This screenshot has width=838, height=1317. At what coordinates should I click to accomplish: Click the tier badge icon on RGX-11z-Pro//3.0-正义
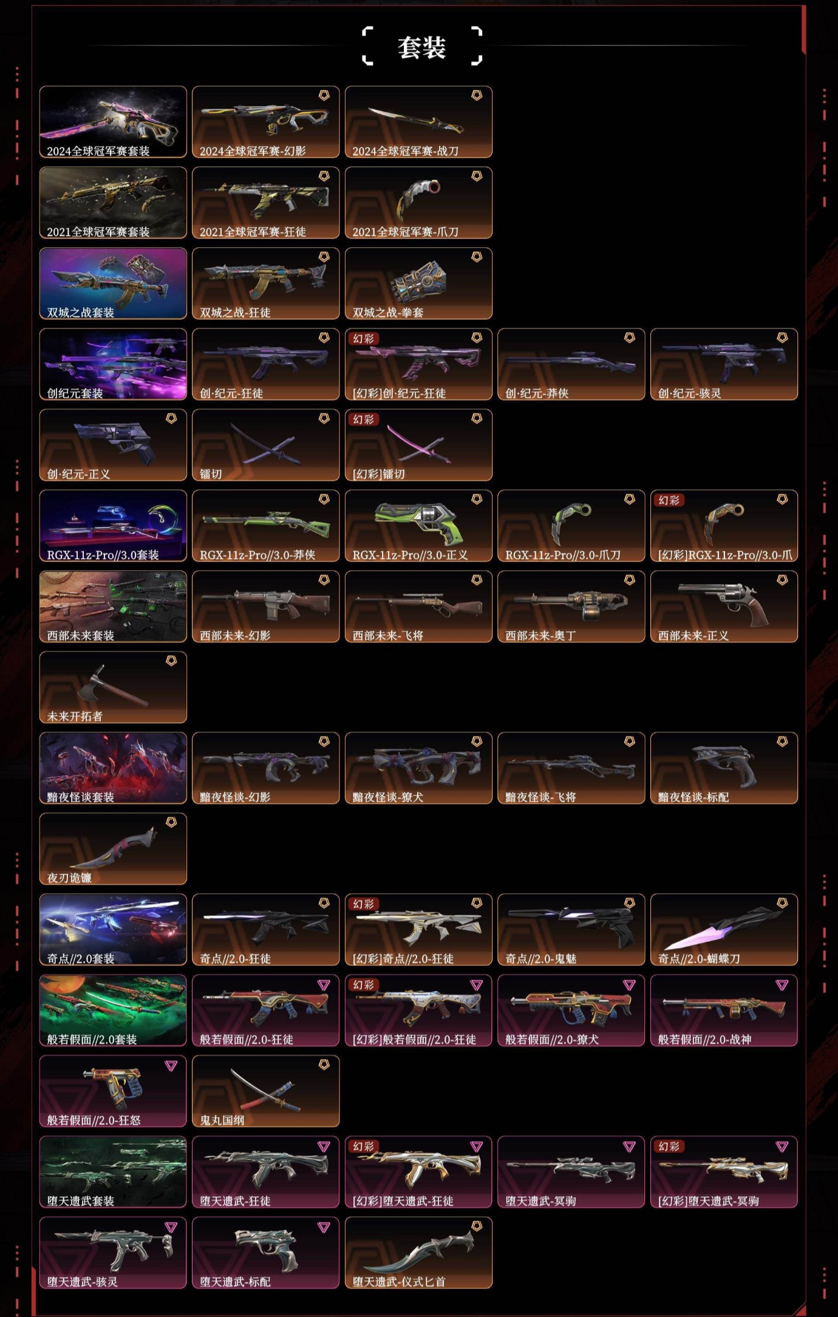click(477, 499)
